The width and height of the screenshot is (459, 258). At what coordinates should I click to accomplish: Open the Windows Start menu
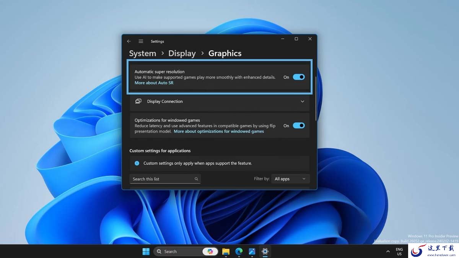coord(146,251)
